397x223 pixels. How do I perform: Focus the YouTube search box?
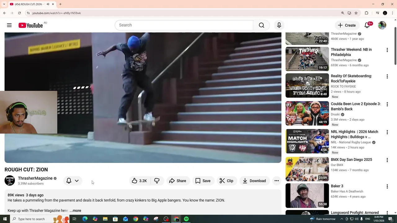tap(184, 25)
